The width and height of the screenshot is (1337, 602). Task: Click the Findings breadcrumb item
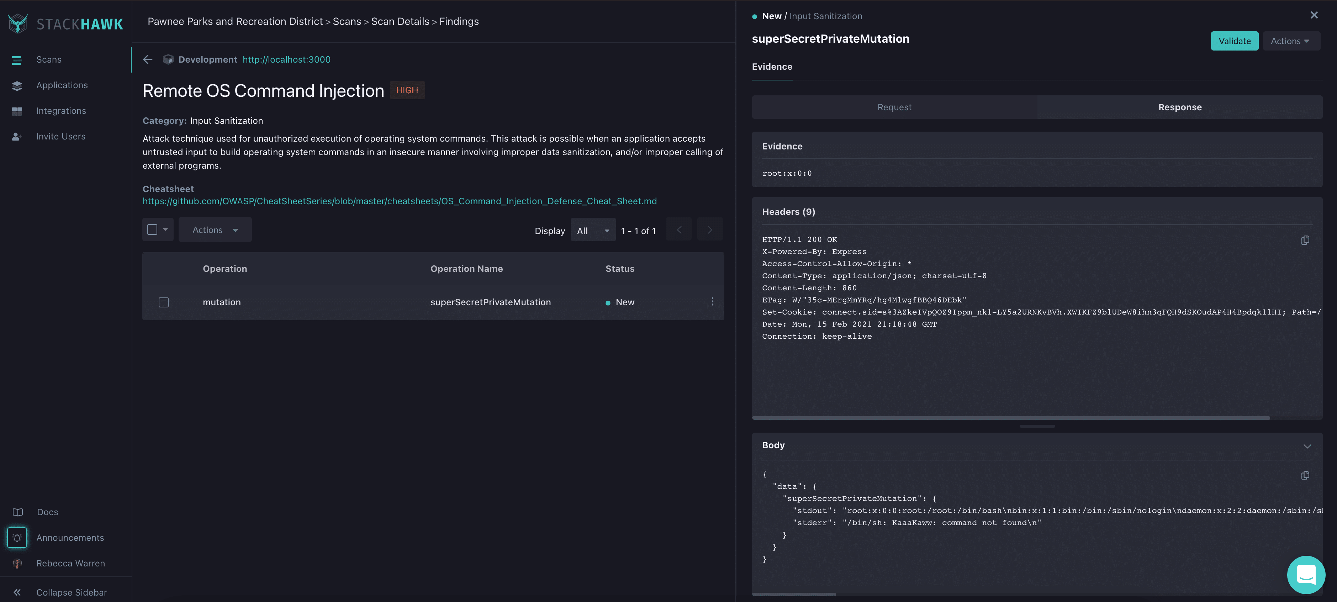click(459, 22)
